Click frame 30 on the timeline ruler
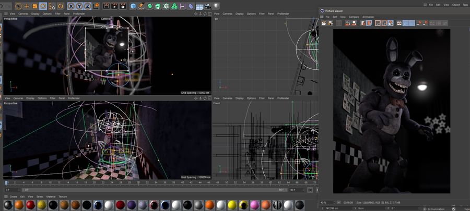 click(138, 182)
